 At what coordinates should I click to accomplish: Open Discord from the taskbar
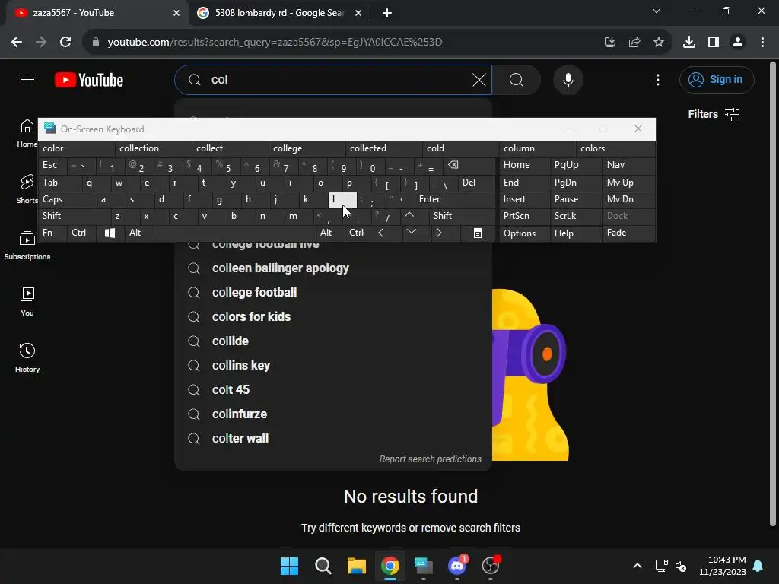[x=457, y=566]
